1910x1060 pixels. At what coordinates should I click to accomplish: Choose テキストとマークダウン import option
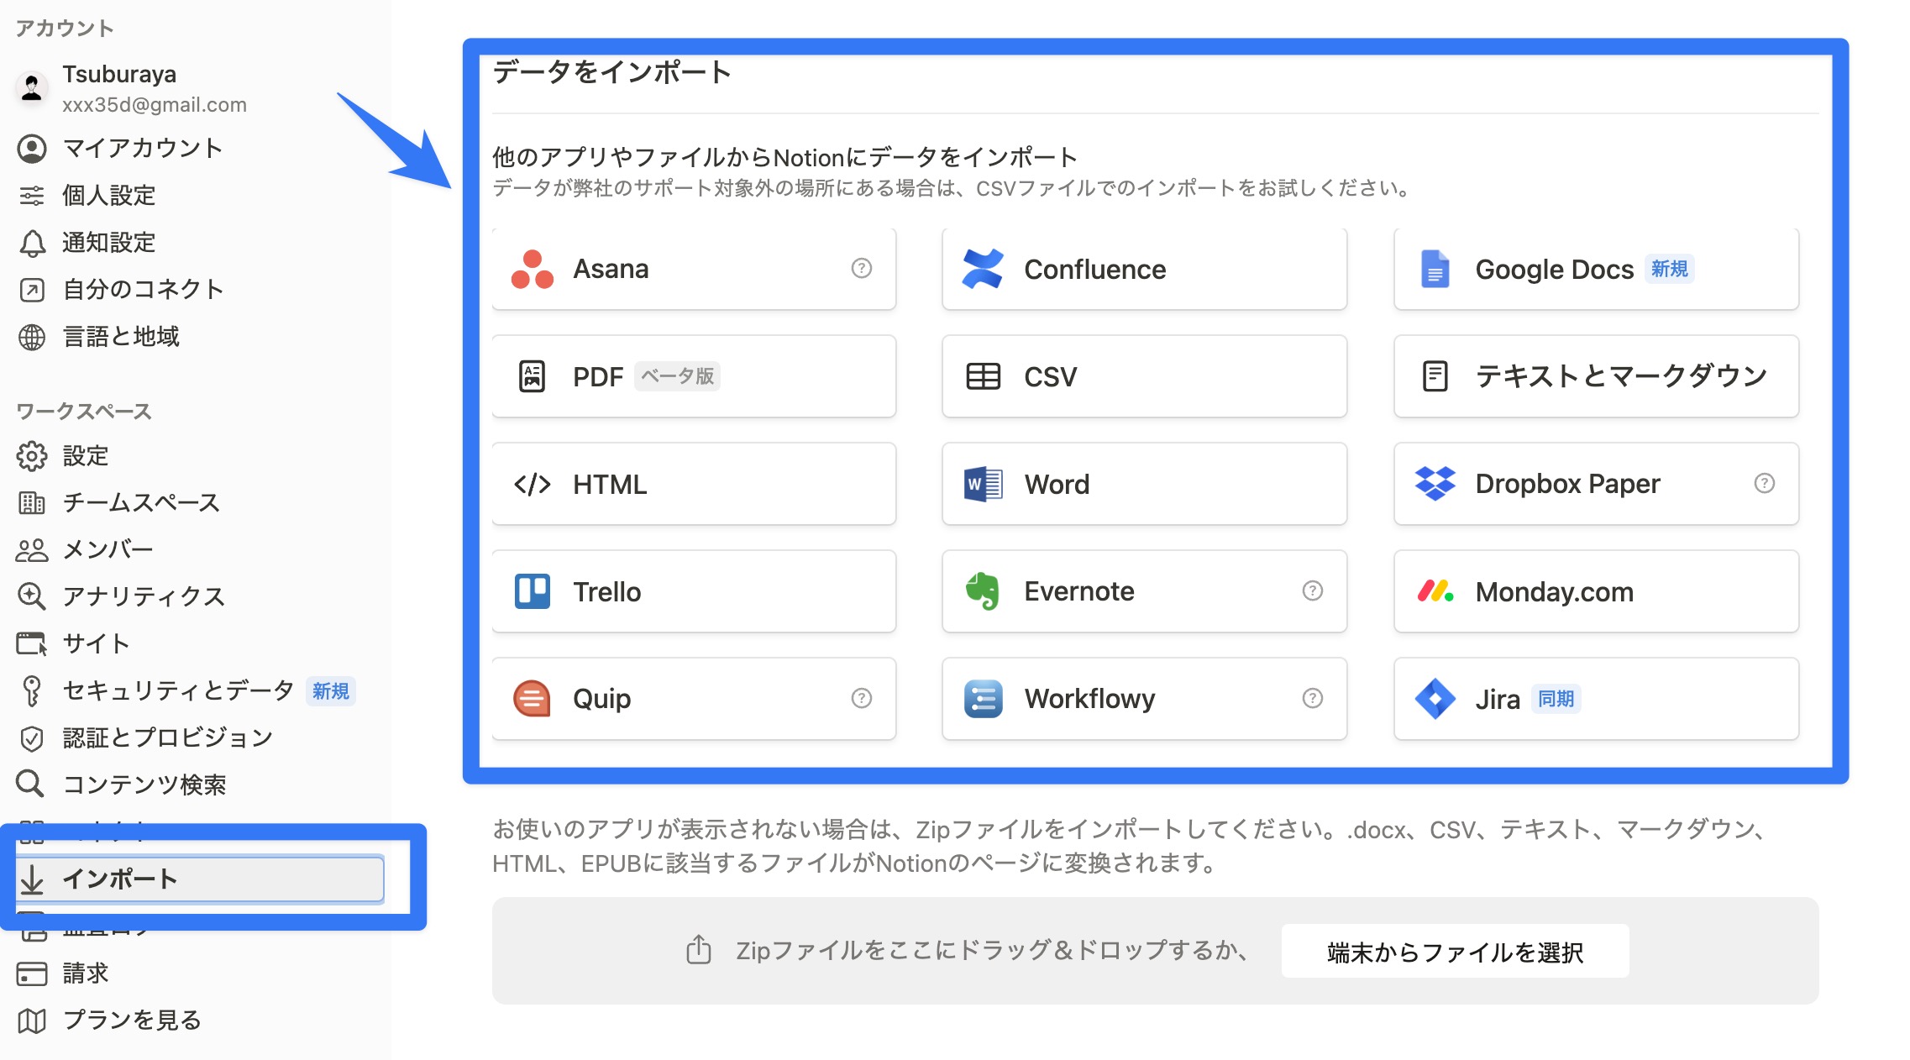pyautogui.click(x=1596, y=376)
